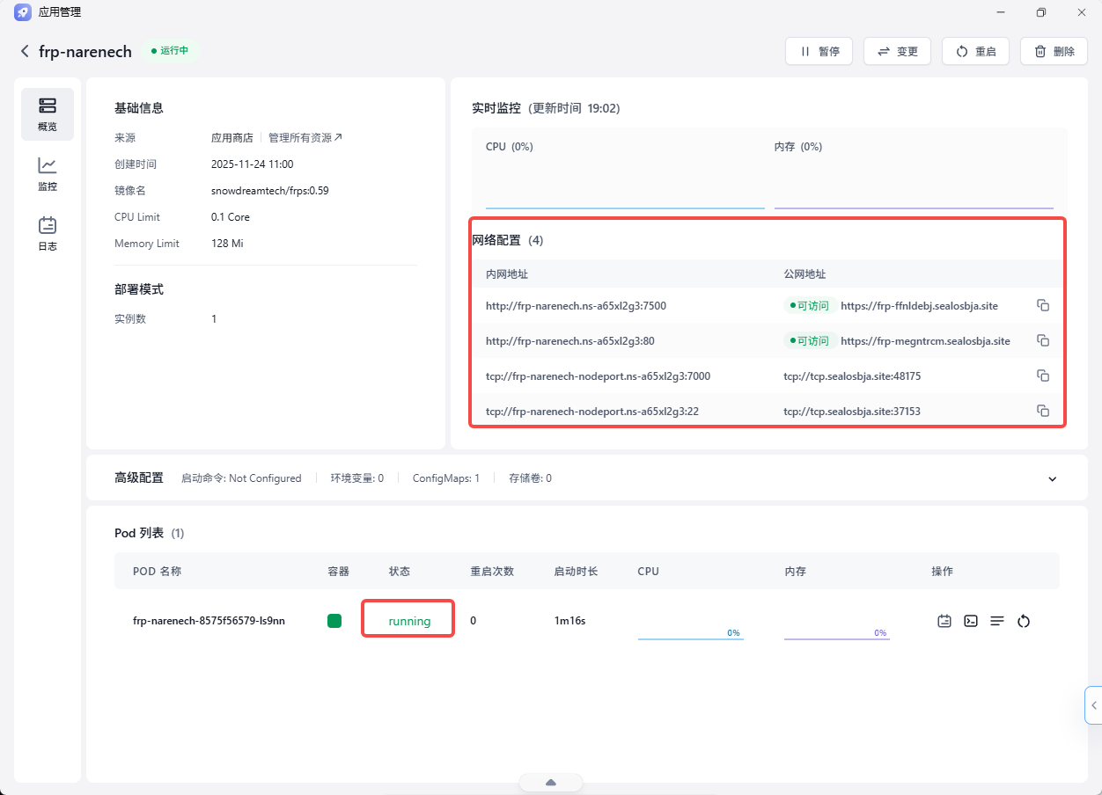Click the 变更 button
This screenshot has height=795, width=1102.
click(897, 51)
